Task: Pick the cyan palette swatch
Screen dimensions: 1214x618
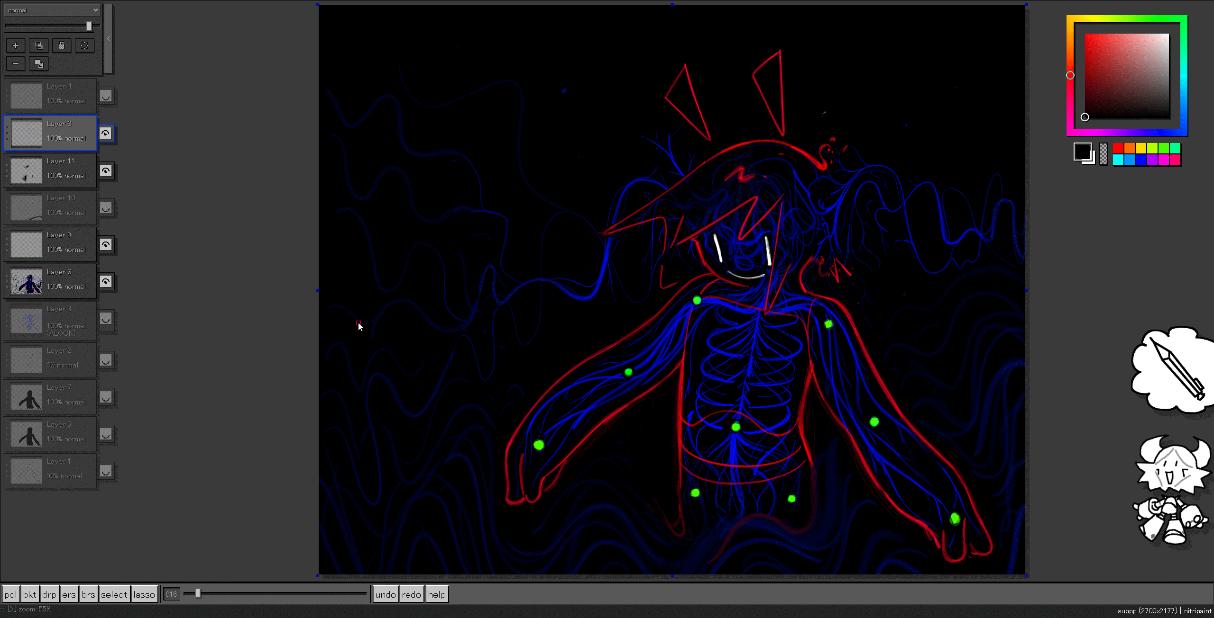Action: pyautogui.click(x=1118, y=160)
